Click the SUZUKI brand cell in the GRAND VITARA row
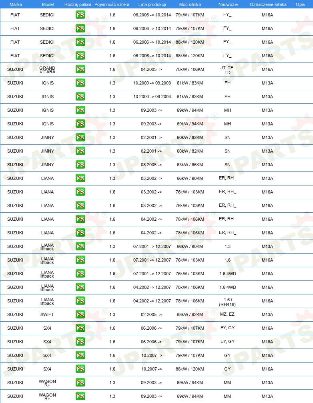Screen dimensions: 313x403 (15, 69)
